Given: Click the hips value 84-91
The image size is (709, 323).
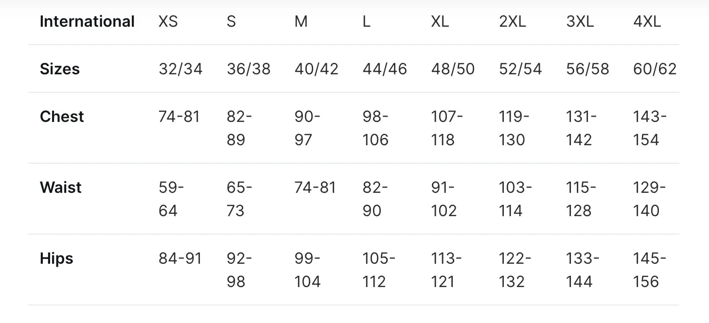Looking at the screenshot, I should point(180,258).
